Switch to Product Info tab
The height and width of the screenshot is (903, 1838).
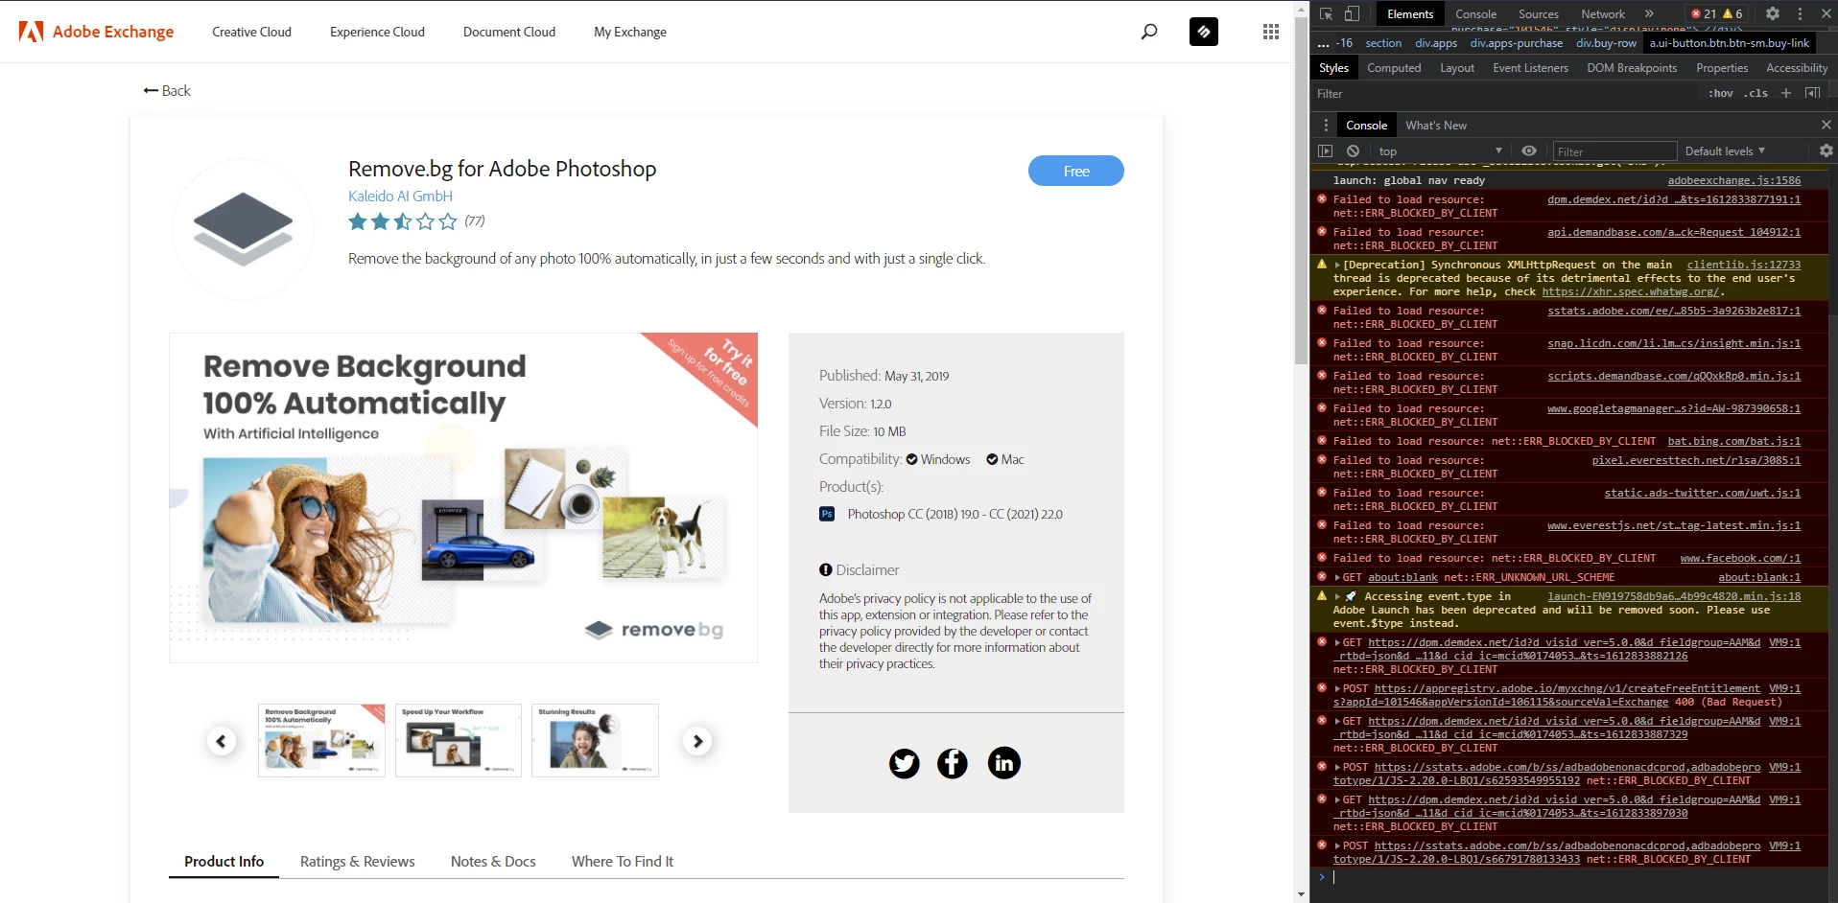click(x=224, y=861)
